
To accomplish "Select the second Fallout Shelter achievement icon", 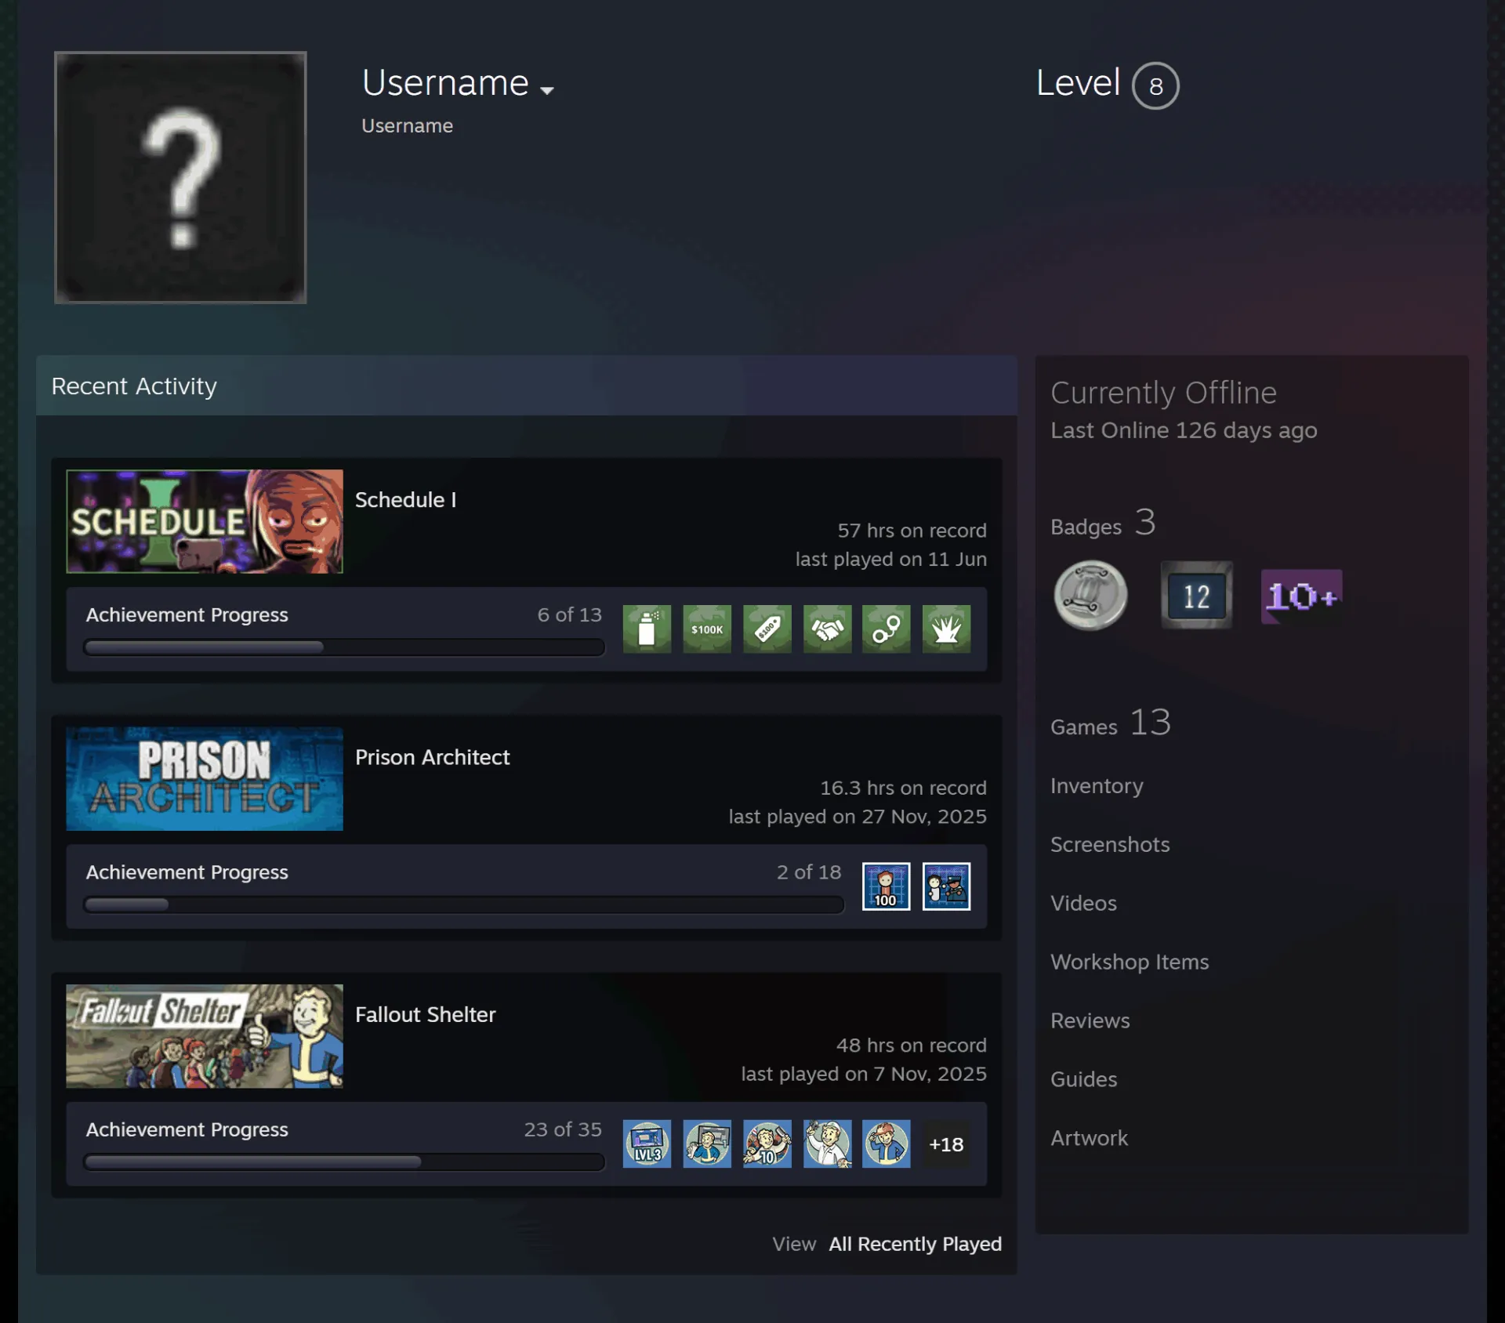I will point(707,1144).
